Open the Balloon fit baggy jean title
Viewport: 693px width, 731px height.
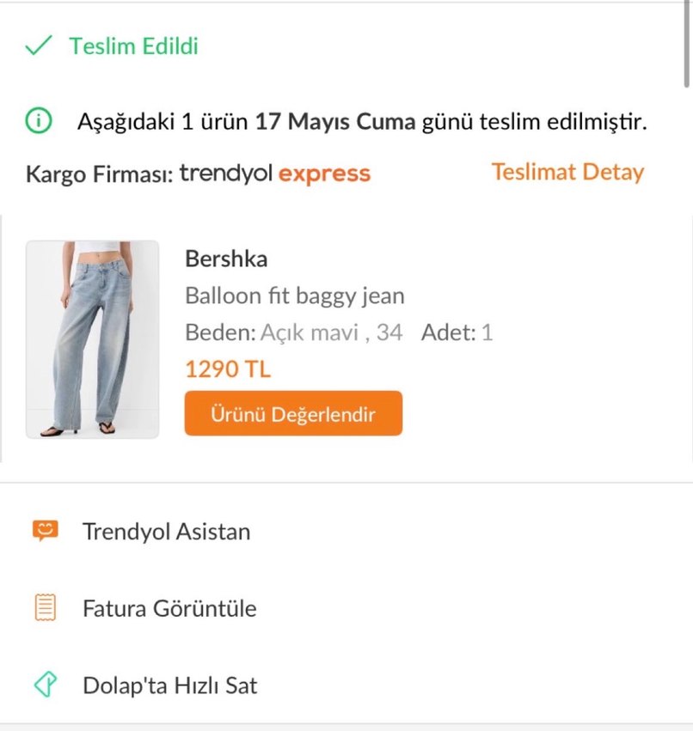tap(295, 296)
